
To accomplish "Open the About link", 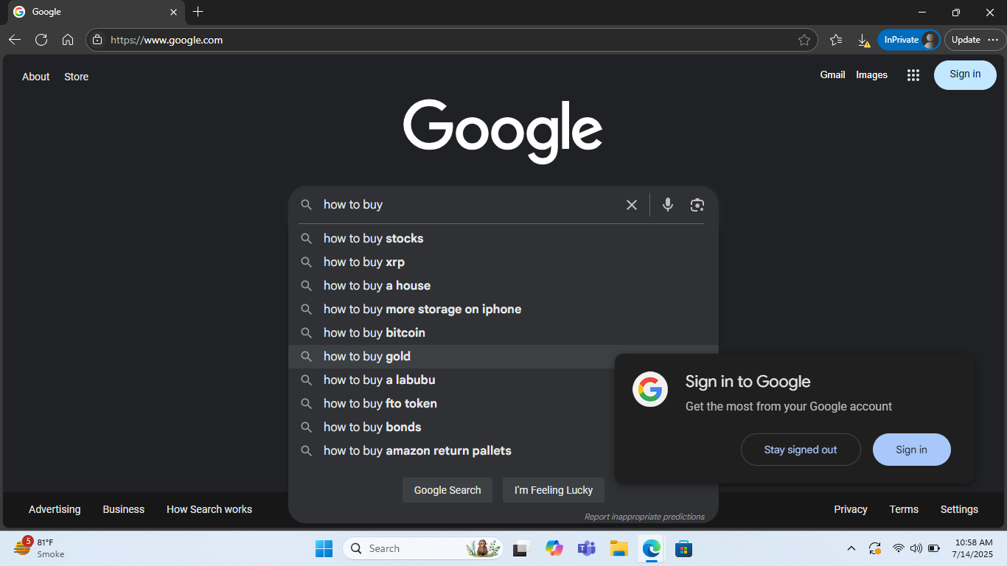I will 36,77.
